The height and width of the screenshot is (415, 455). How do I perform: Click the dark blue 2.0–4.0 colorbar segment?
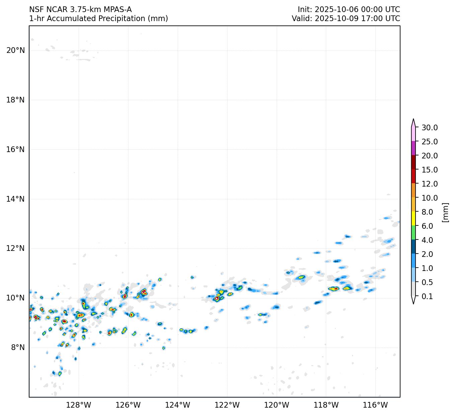(x=414, y=247)
